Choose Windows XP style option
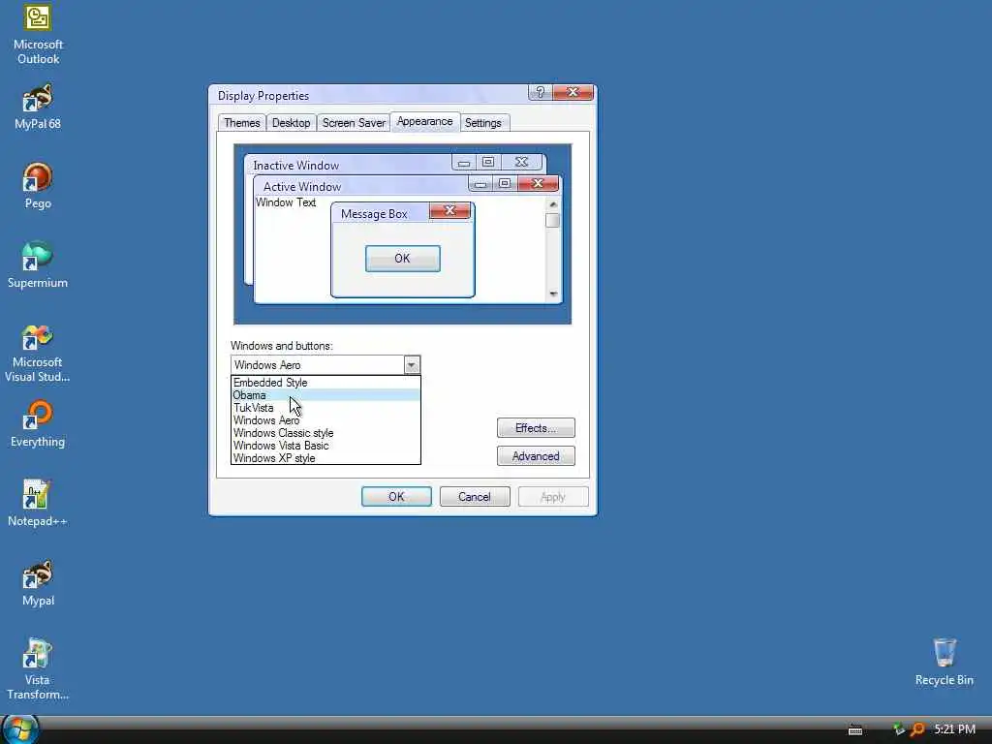Image resolution: width=992 pixels, height=744 pixels. pos(325,458)
